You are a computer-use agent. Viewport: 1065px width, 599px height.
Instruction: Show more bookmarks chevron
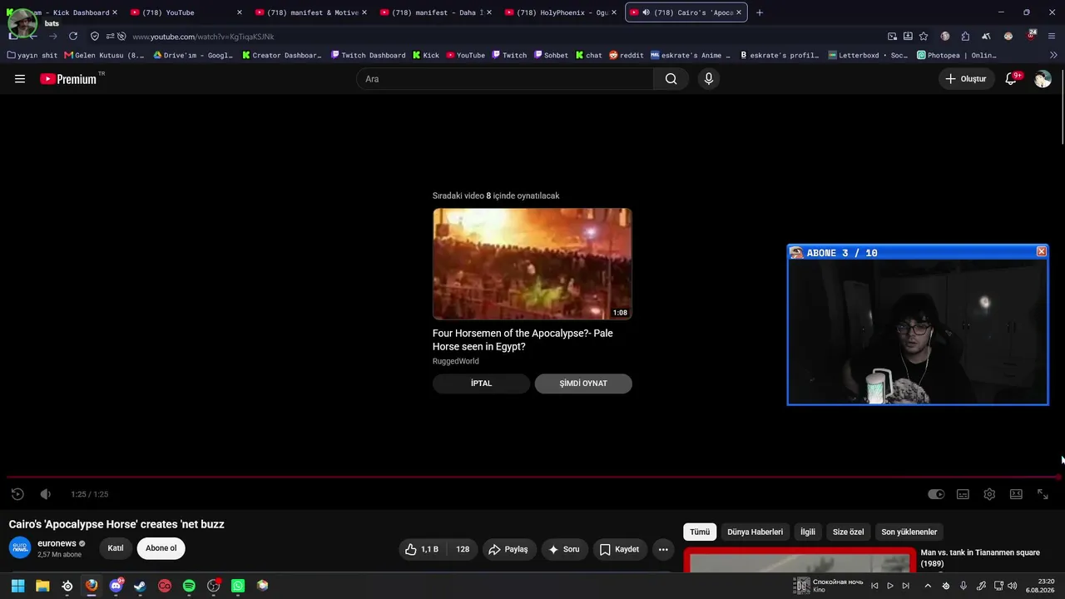click(x=1053, y=56)
